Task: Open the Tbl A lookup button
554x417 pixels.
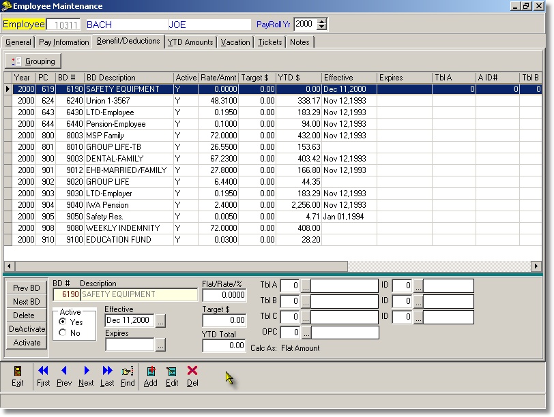Action: (306, 285)
